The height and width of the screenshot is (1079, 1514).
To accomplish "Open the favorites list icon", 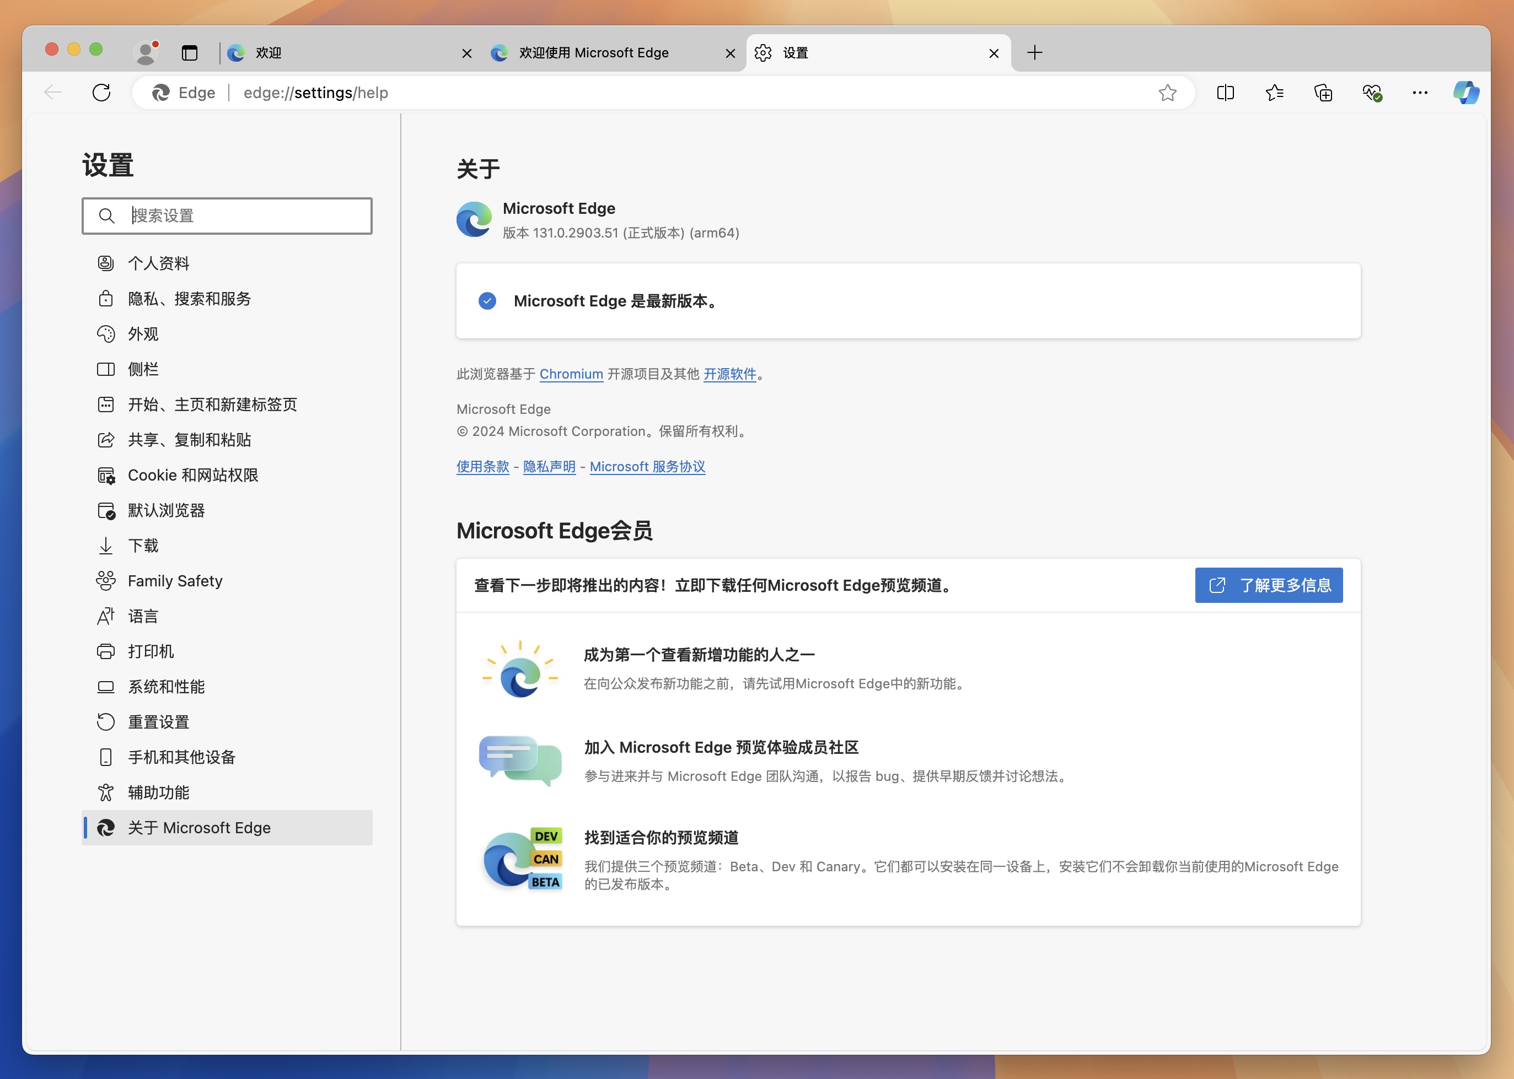I will (x=1274, y=93).
